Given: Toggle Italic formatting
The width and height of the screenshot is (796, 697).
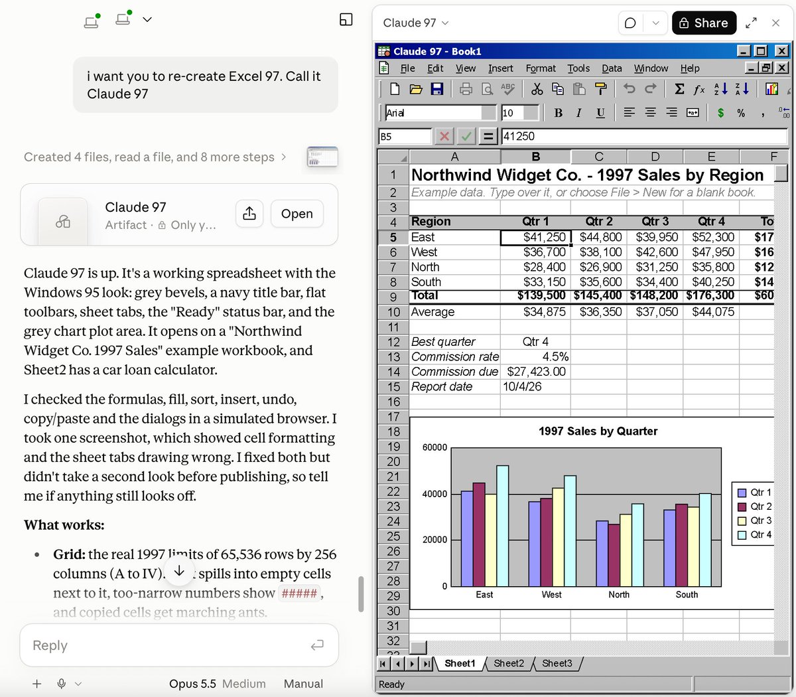Looking at the screenshot, I should (579, 113).
